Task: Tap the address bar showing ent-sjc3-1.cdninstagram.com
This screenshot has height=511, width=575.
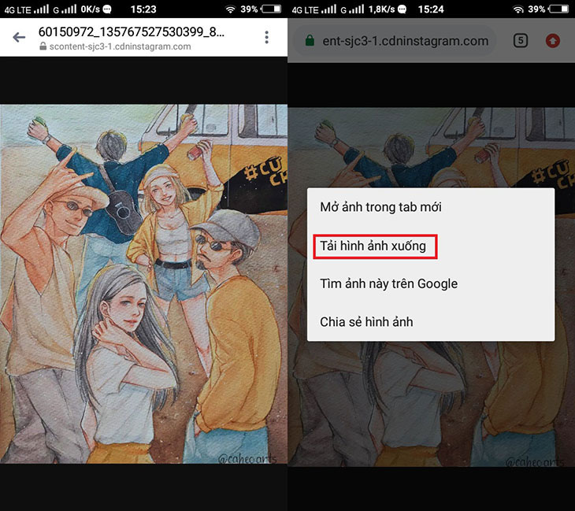Action: click(406, 41)
